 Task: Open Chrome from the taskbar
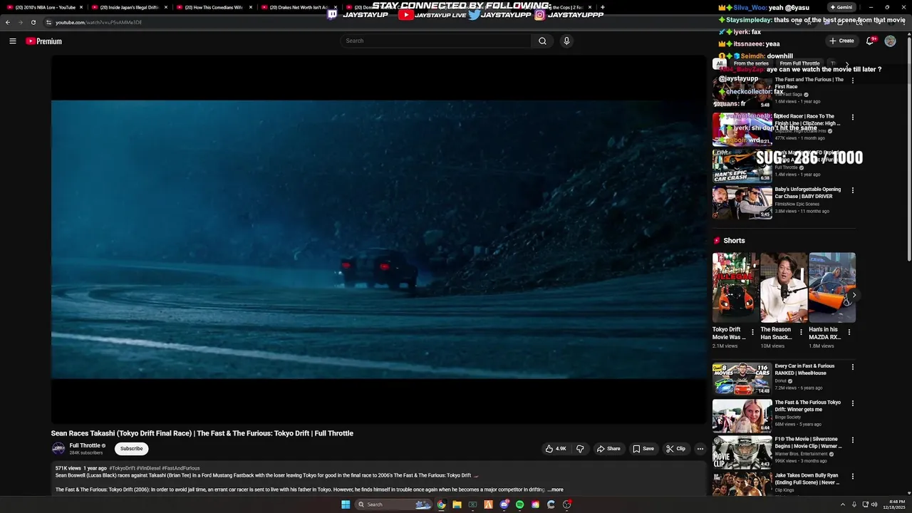pos(441,504)
